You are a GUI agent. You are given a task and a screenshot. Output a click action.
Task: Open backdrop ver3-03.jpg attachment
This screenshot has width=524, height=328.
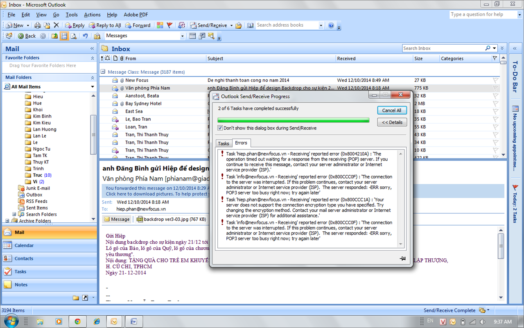(x=171, y=219)
